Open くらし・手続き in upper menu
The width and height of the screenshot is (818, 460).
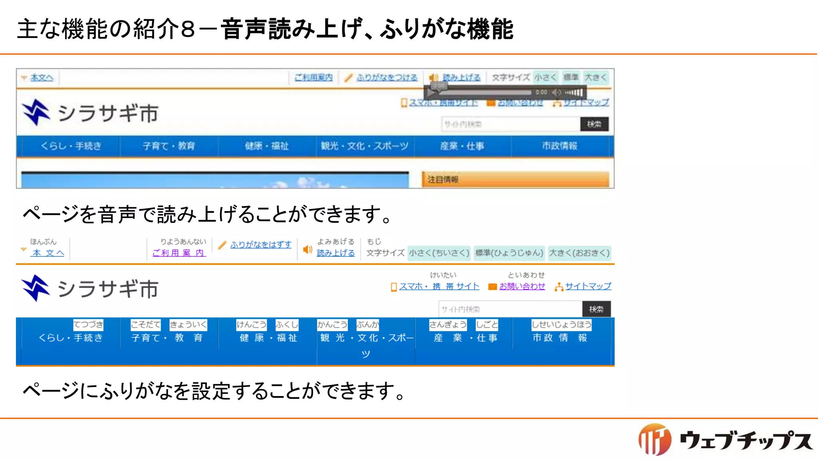point(71,146)
